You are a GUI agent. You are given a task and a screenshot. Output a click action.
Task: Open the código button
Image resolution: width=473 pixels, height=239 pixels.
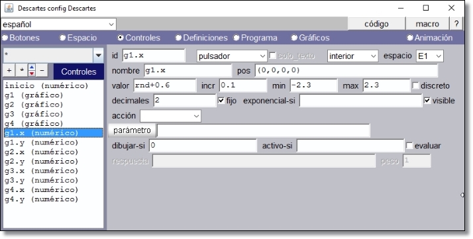(376, 24)
